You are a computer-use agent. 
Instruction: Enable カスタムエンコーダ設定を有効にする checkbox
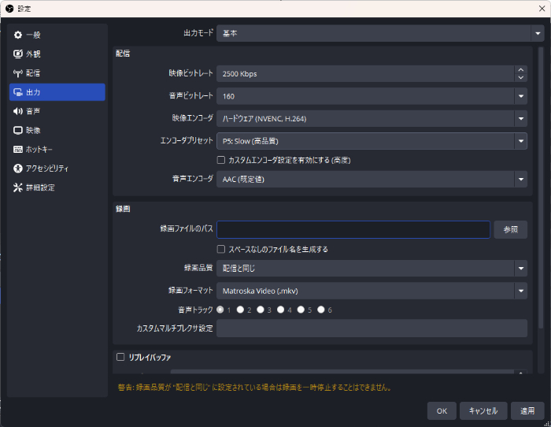(x=221, y=160)
